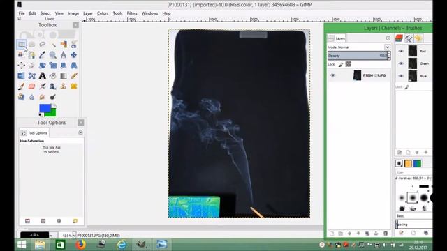
Task: Select the Free Select lasso tool
Action: (43, 45)
